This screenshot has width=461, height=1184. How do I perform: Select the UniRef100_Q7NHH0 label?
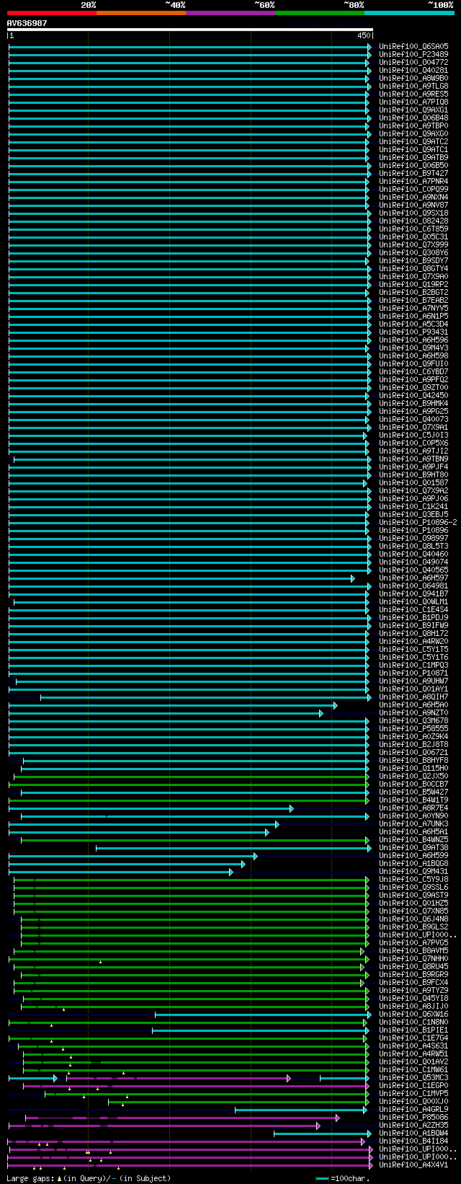tap(413, 958)
